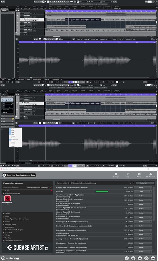Install HALion Sonic 7.0.0 Instrument

(x=143, y=200)
